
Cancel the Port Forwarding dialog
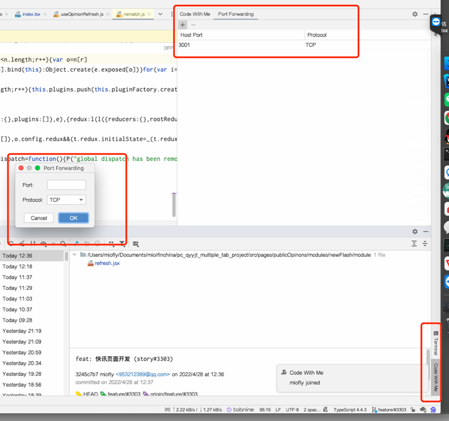(x=39, y=218)
